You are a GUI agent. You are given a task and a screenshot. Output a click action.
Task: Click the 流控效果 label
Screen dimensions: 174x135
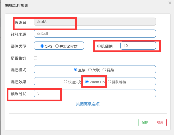(18, 82)
